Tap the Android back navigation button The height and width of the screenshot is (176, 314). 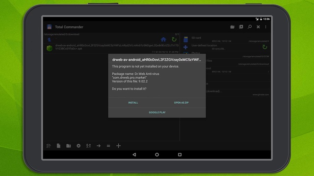click(134, 154)
